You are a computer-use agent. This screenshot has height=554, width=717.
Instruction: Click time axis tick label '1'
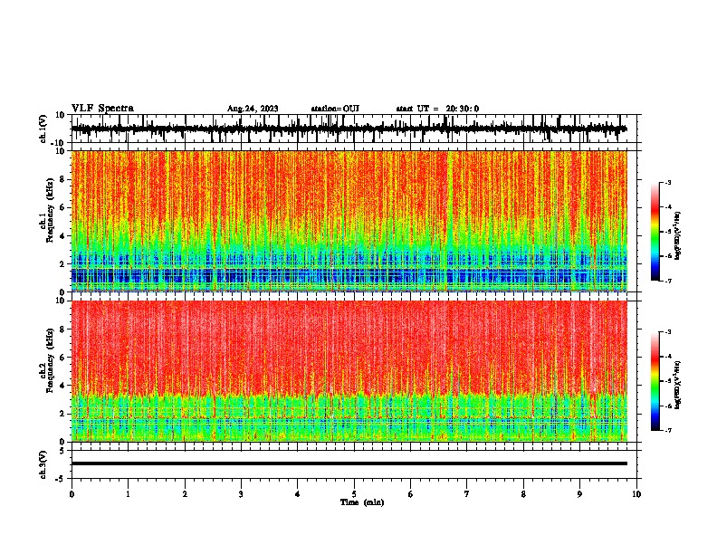tap(128, 493)
